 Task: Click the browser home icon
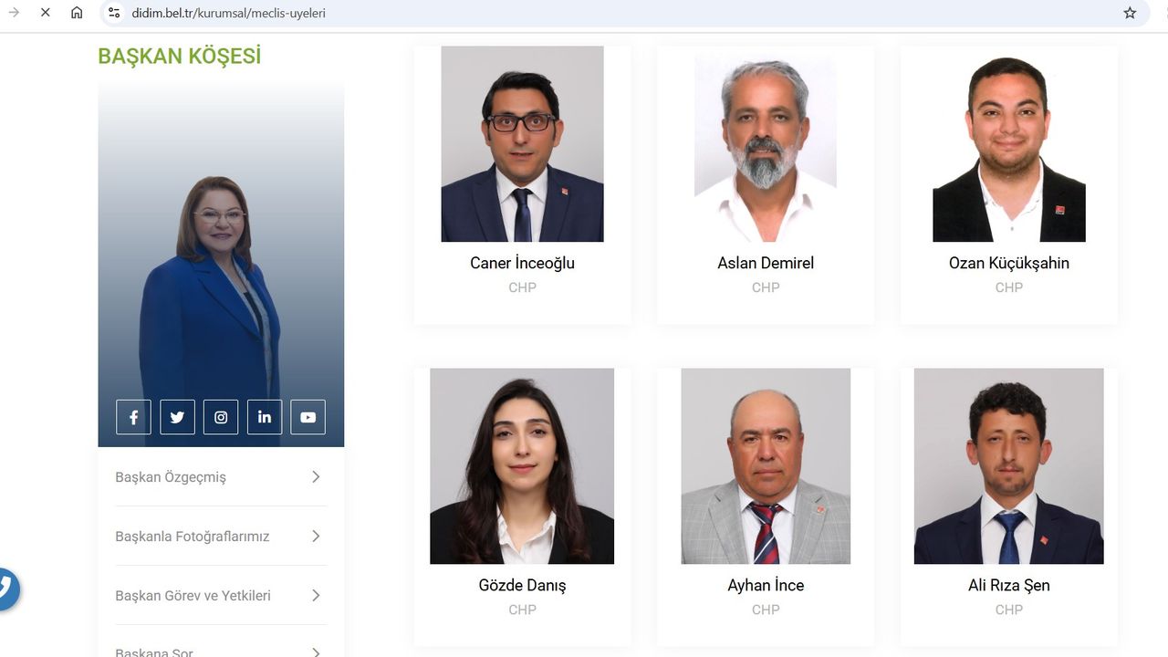point(77,13)
